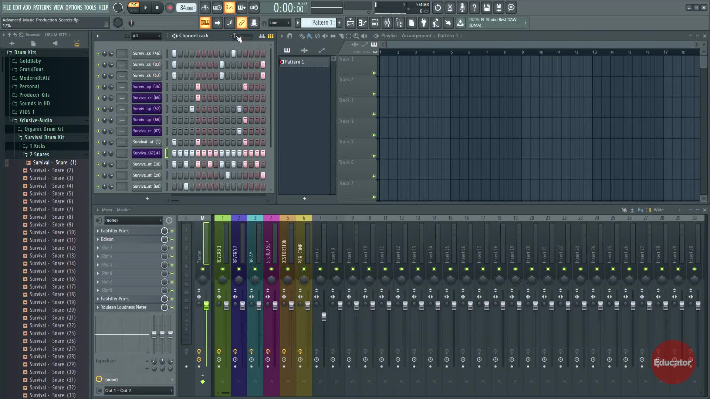Open the OPTIONS menu
This screenshot has height=399, width=710.
[74, 7]
